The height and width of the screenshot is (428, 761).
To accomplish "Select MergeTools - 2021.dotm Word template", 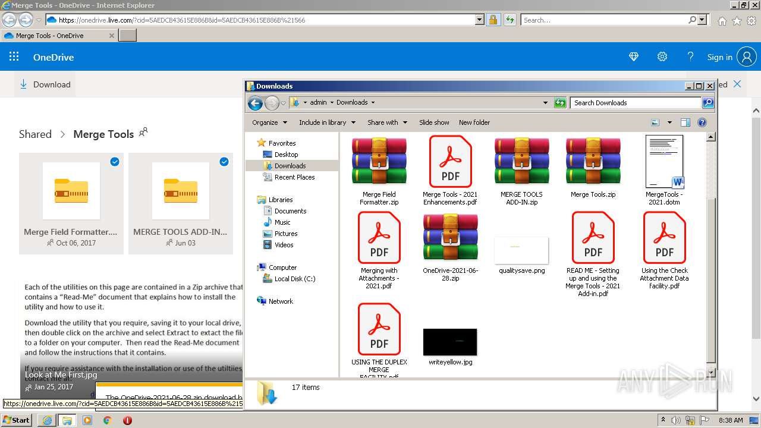I will coord(664,171).
